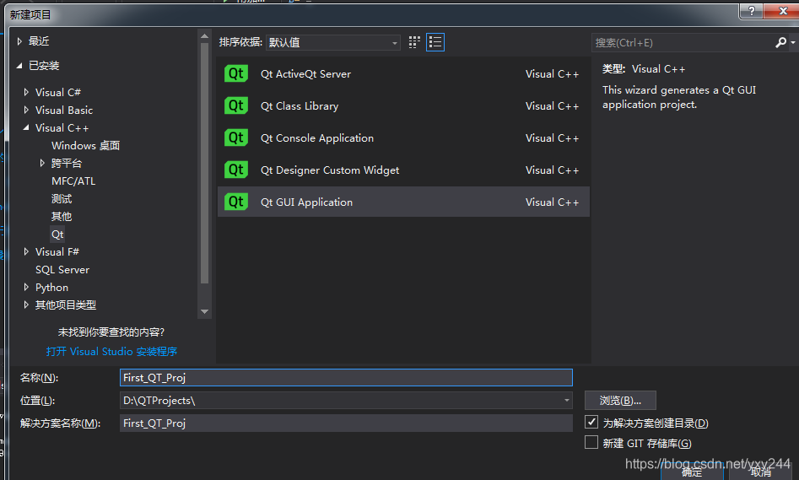Confirm with the 确定 button
Image resolution: width=799 pixels, height=480 pixels.
[x=692, y=472]
